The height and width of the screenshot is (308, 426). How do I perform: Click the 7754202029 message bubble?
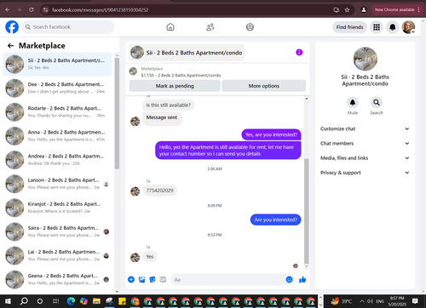pyautogui.click(x=159, y=191)
